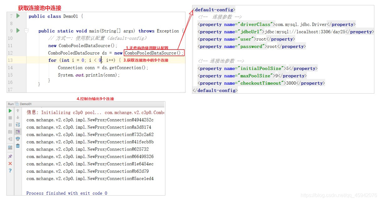Screen dimensions: 380x201
Task: Click the gray Stop square in Run panel
Action: [10, 118]
